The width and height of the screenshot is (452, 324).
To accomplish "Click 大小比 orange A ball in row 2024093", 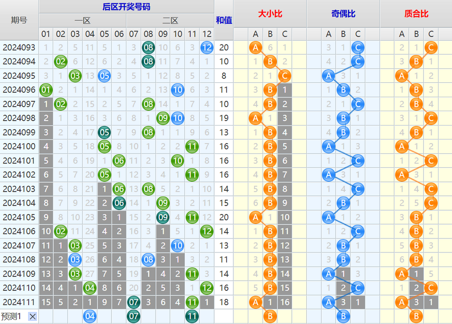I will click(x=255, y=48).
